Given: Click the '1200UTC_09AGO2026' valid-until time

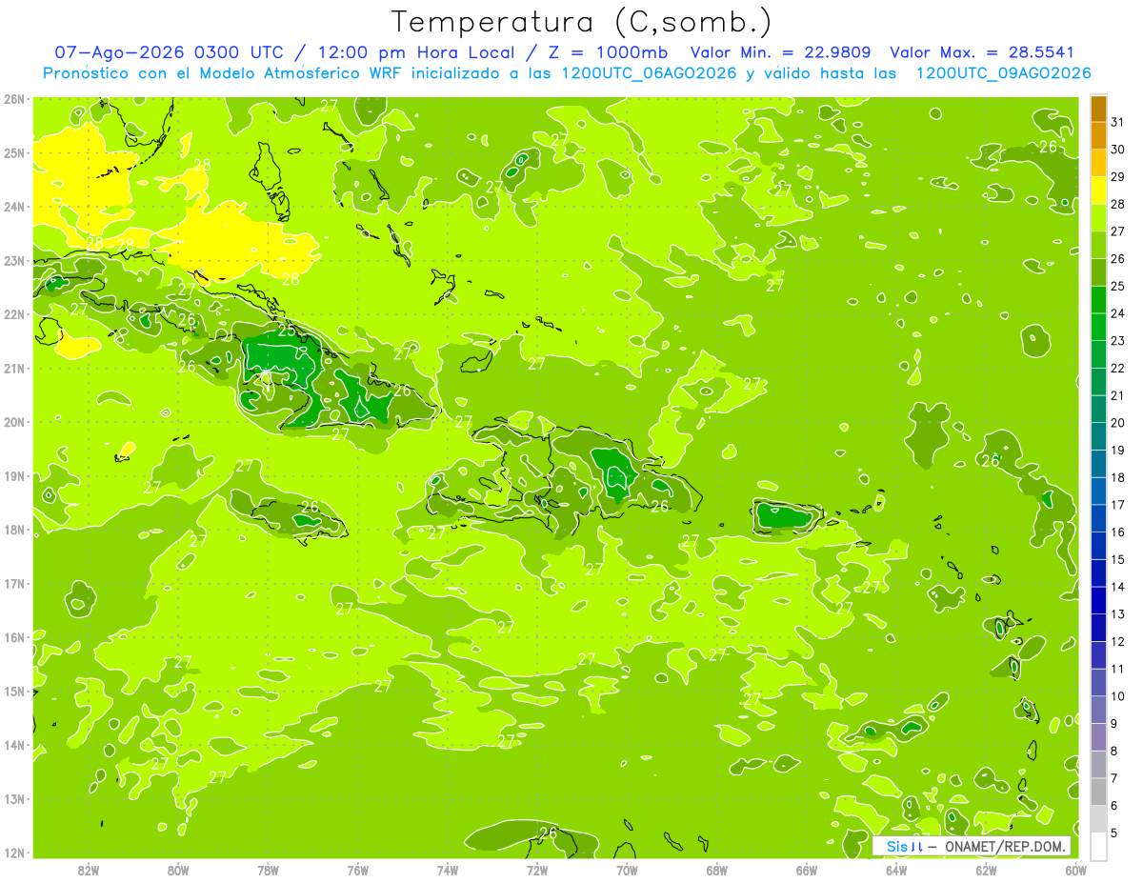Looking at the screenshot, I should pyautogui.click(x=1003, y=73).
